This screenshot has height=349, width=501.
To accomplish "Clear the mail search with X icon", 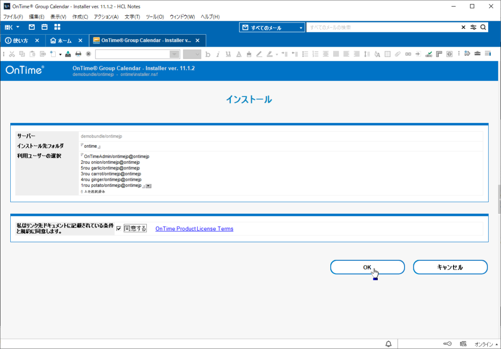I will [463, 27].
